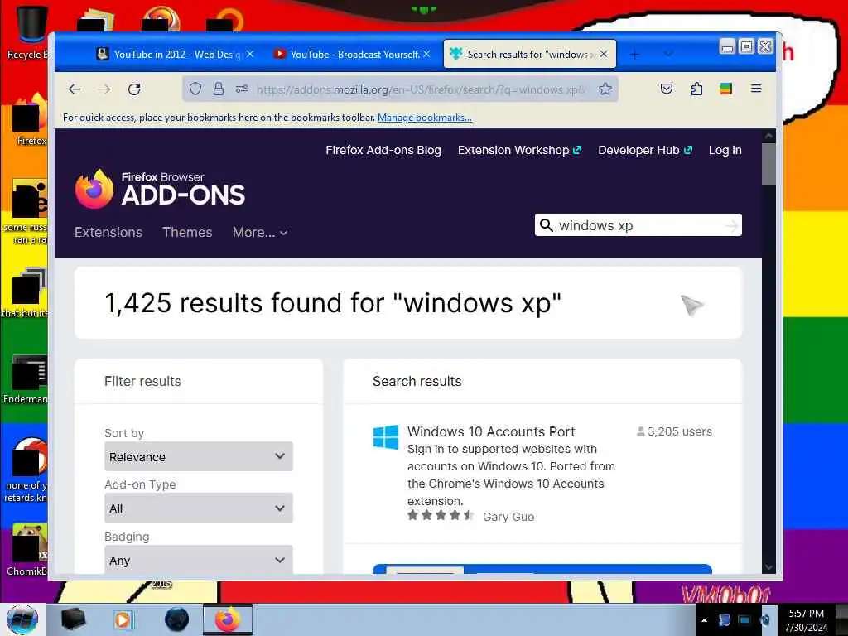Click the Gary Guo author name
848x636 pixels.
[508, 517]
